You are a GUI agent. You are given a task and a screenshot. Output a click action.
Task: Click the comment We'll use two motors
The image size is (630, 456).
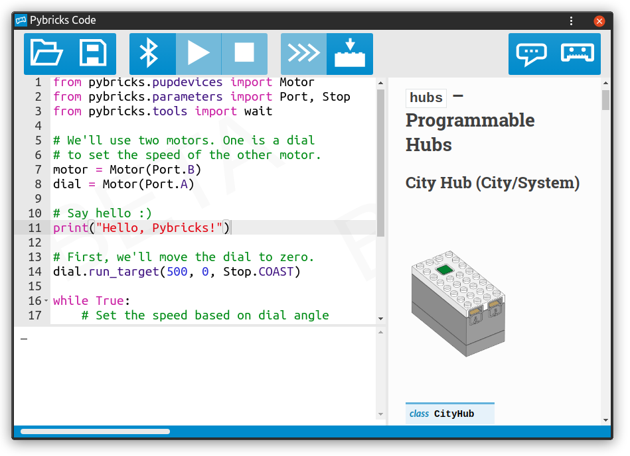click(184, 141)
